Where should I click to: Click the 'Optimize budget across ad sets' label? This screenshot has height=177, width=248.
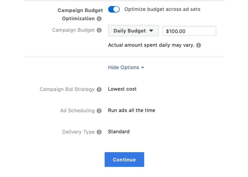click(x=162, y=9)
